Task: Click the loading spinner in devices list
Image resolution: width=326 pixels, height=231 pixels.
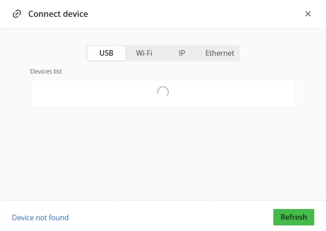Action: pos(163,91)
